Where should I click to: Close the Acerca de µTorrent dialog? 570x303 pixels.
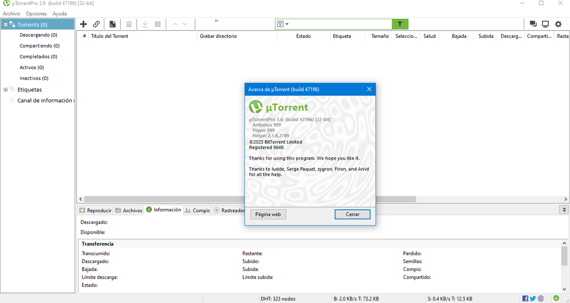coord(369,89)
